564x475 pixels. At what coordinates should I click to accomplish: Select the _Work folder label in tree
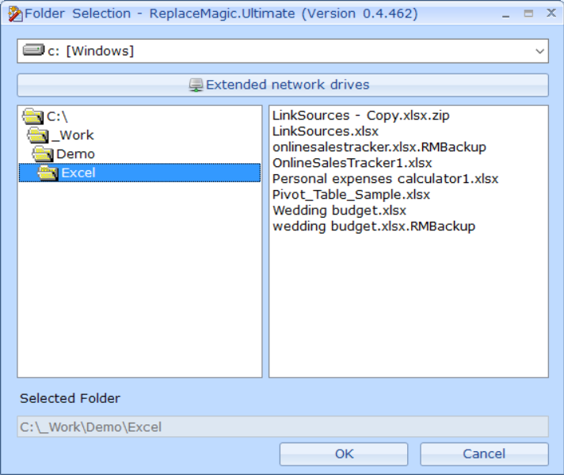tap(73, 135)
